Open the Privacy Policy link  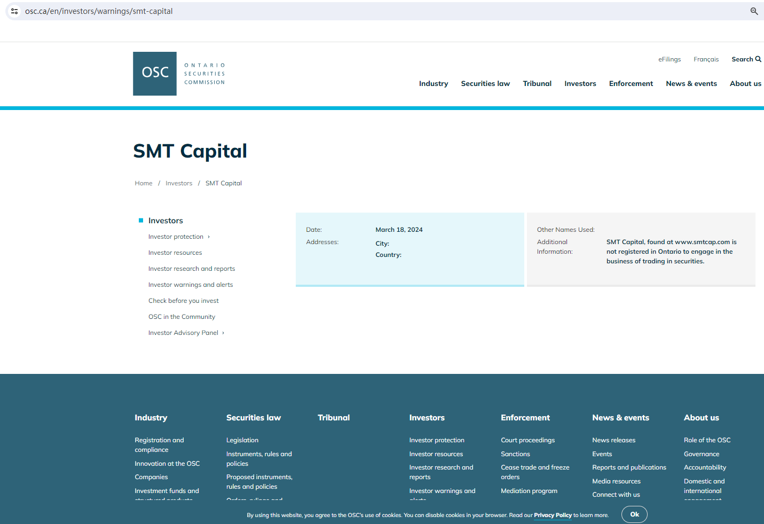click(553, 515)
